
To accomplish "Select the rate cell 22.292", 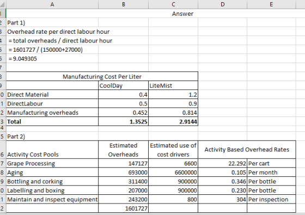I will click(x=223, y=163).
